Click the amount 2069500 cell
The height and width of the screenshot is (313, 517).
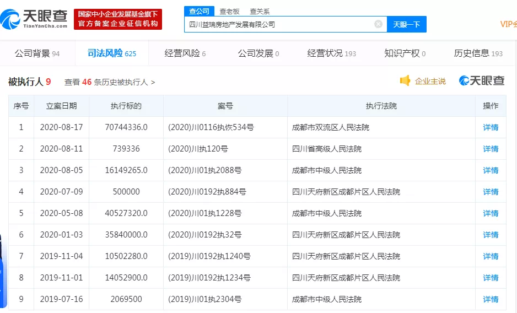[126, 299]
